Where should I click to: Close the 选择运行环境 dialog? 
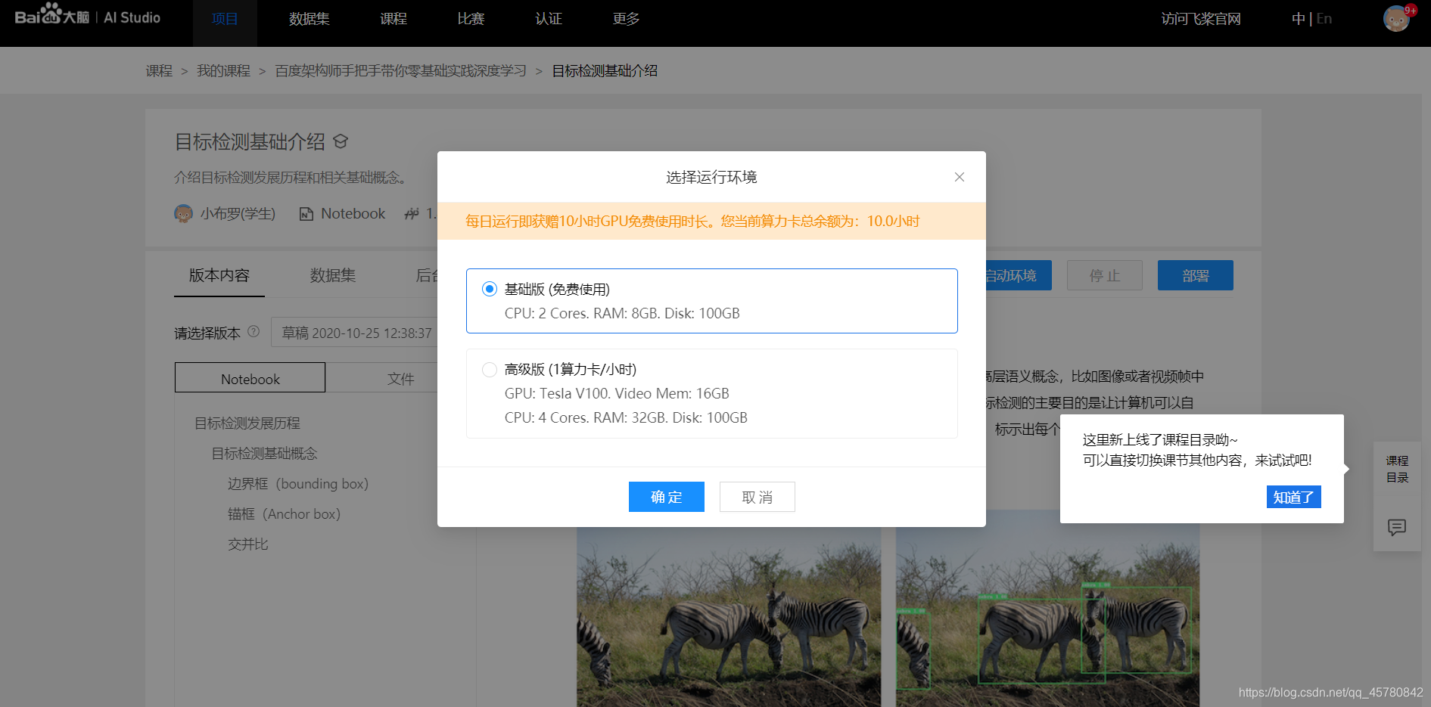pyautogui.click(x=959, y=177)
